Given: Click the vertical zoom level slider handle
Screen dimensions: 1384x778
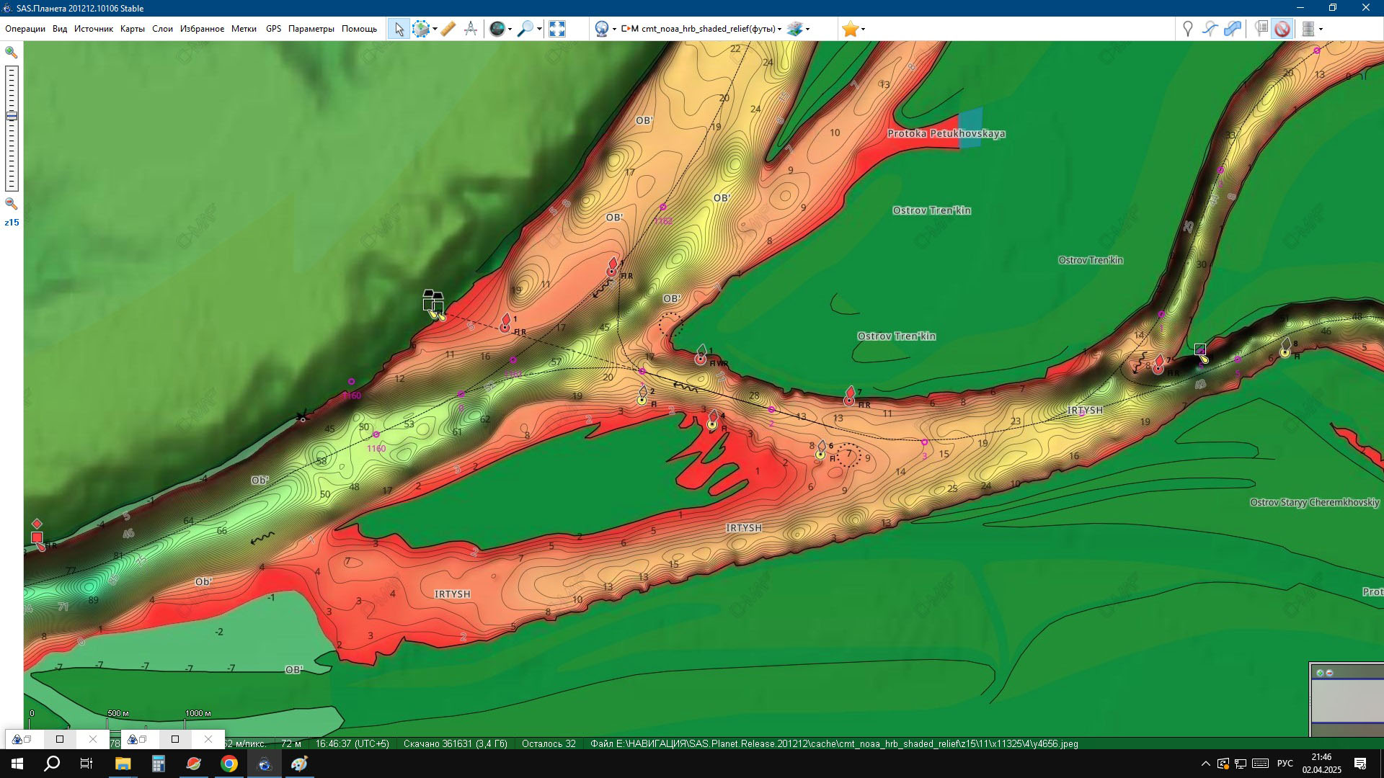Looking at the screenshot, I should 12,116.
